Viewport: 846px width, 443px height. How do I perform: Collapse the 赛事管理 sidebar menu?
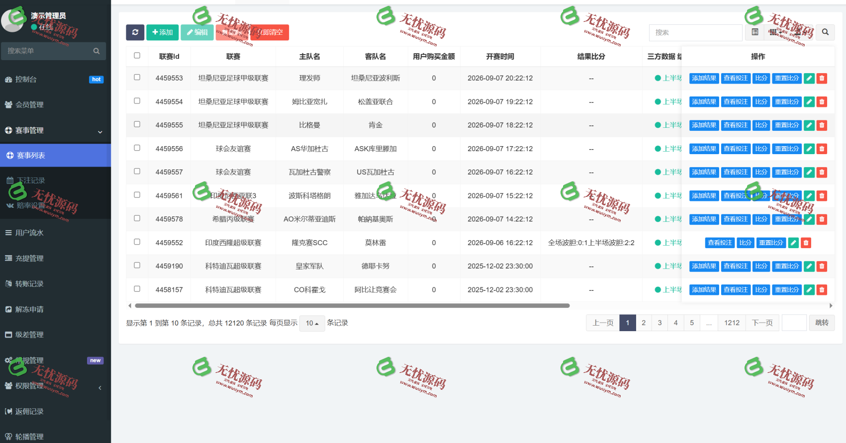coord(55,130)
